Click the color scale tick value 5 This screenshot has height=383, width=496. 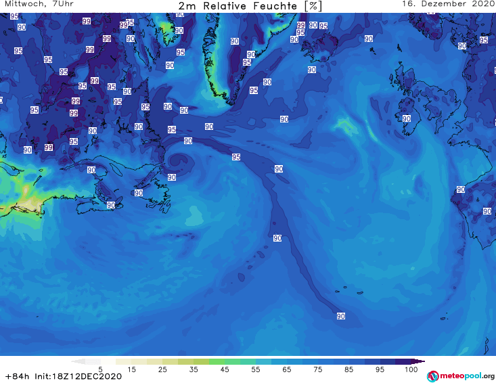point(100,369)
